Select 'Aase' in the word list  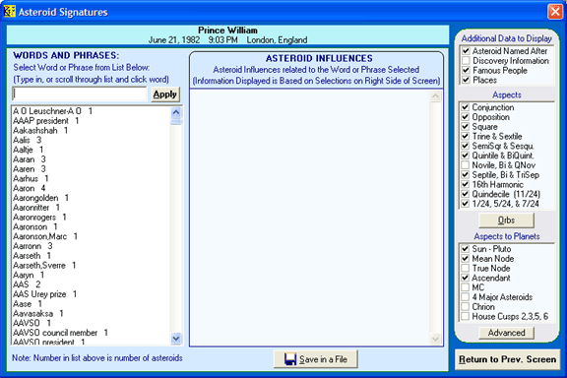[x=91, y=304]
